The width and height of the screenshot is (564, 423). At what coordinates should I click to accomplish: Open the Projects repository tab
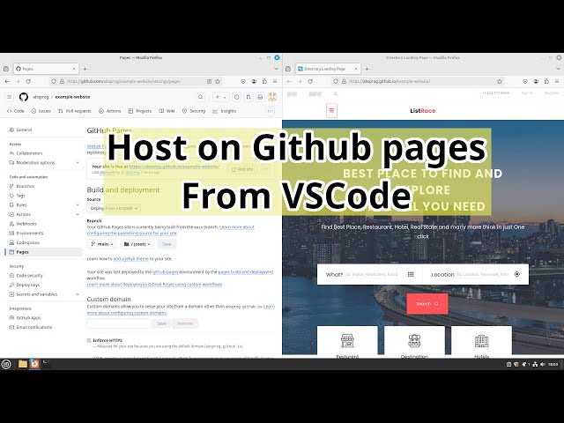[x=140, y=111]
